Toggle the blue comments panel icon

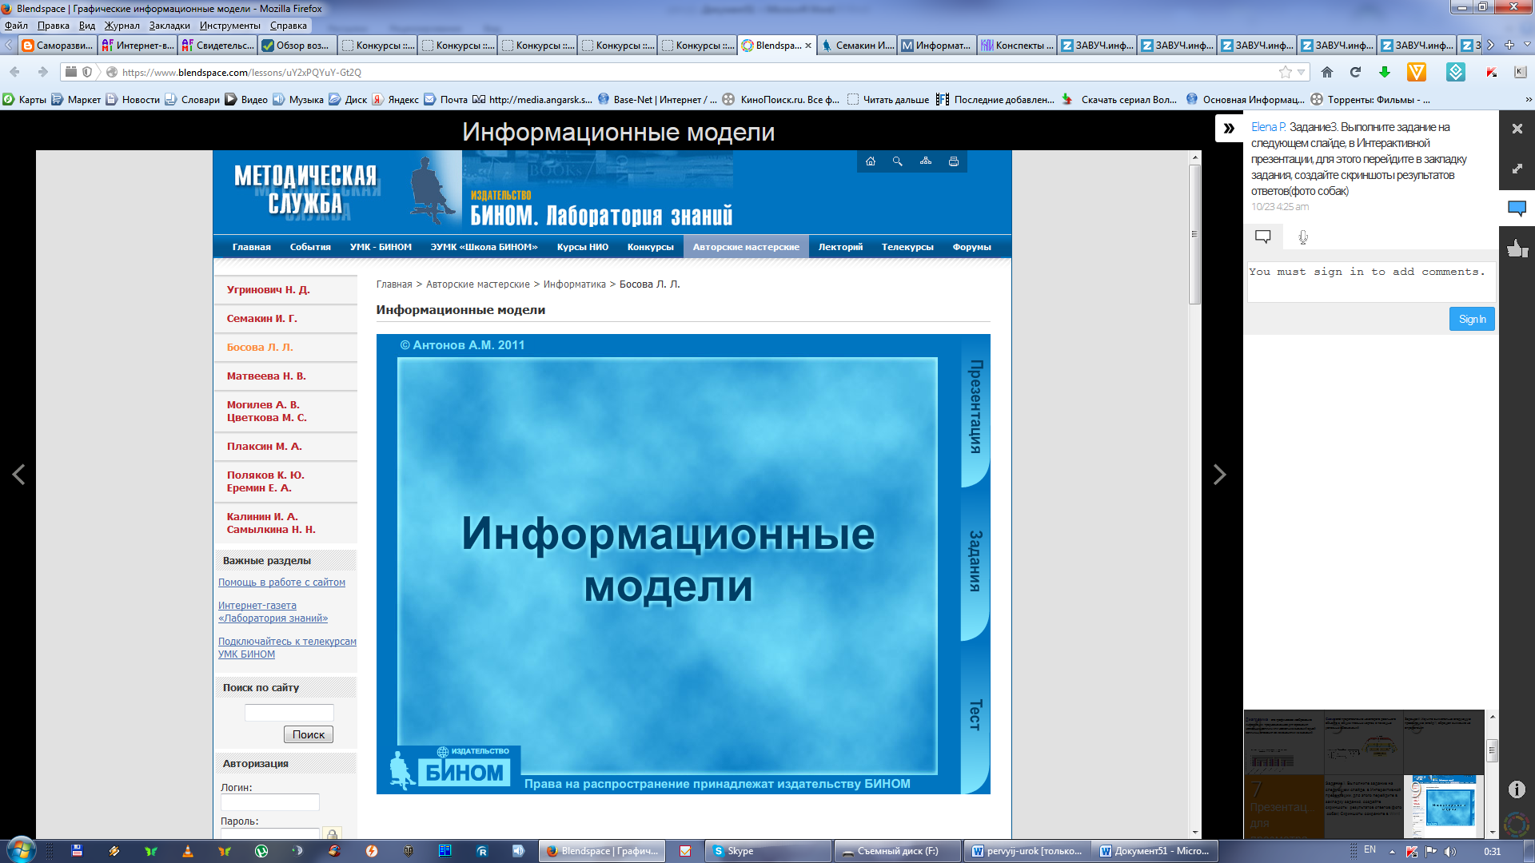pyautogui.click(x=1517, y=209)
